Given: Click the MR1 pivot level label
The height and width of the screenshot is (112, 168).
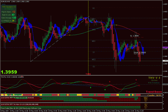Looking at the screenshot, I should click(x=94, y=19).
